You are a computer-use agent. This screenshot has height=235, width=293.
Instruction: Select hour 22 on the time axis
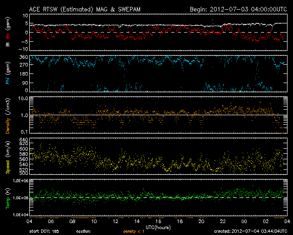pyautogui.click(x=223, y=221)
